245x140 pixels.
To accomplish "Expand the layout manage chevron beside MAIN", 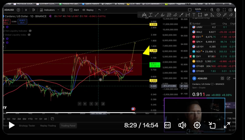I will coord(205,10).
